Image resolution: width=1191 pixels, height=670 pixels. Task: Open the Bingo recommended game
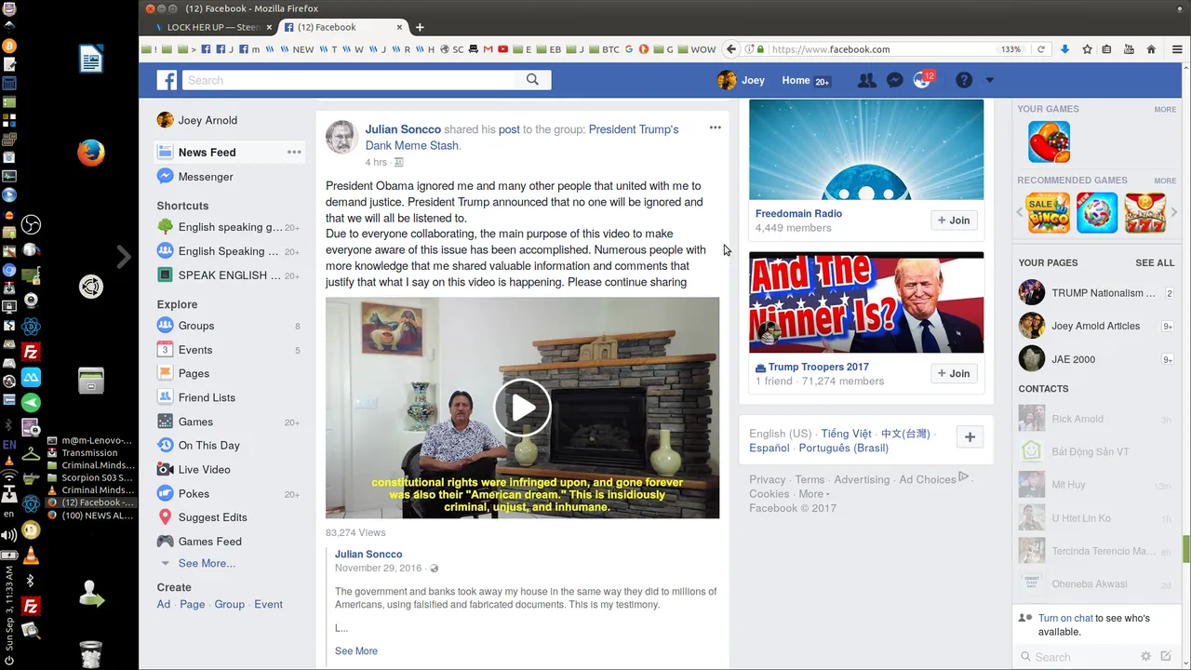tap(1047, 212)
